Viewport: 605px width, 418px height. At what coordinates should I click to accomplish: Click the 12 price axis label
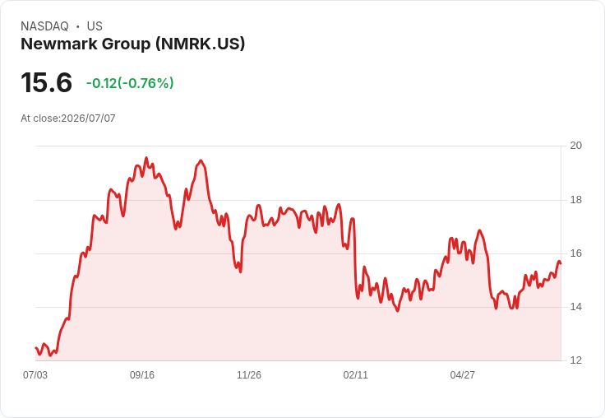click(x=576, y=360)
